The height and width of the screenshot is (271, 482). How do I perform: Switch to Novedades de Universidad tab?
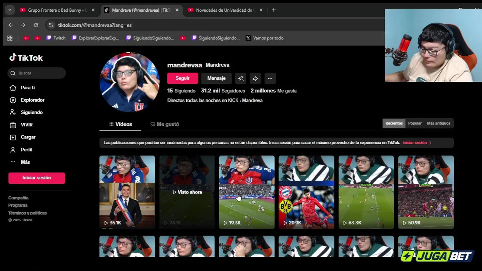tap(225, 10)
